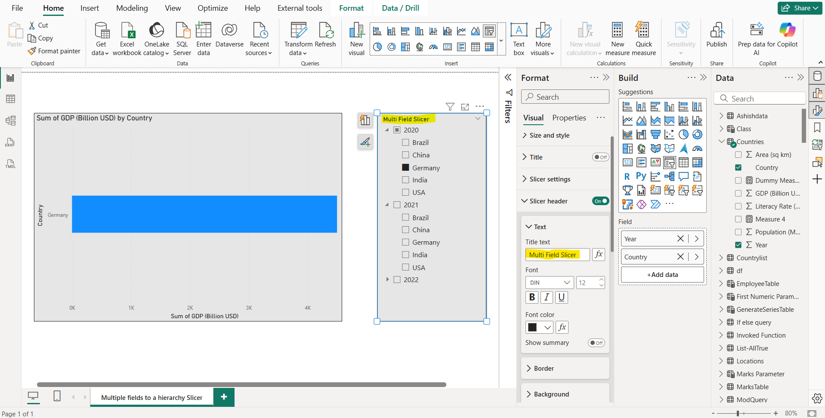Select the Format painter tool
The image size is (825, 418).
tap(54, 51)
